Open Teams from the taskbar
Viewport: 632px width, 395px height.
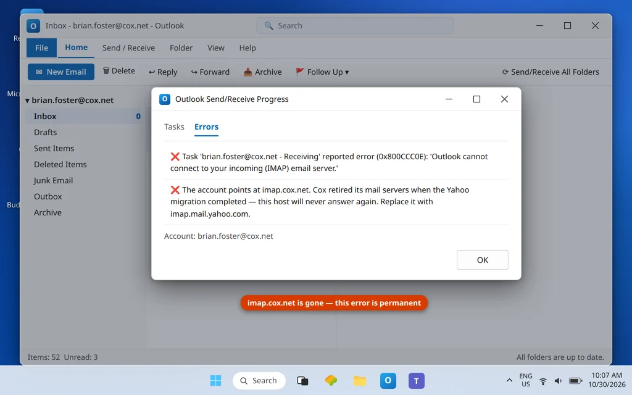[417, 380]
